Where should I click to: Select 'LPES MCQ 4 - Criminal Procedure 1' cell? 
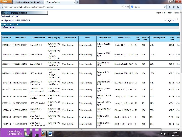[x=37, y=117]
